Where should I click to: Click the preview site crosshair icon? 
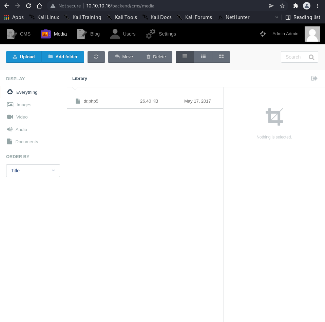tap(263, 34)
